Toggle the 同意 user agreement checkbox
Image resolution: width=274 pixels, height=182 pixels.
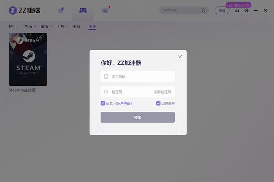tap(103, 103)
